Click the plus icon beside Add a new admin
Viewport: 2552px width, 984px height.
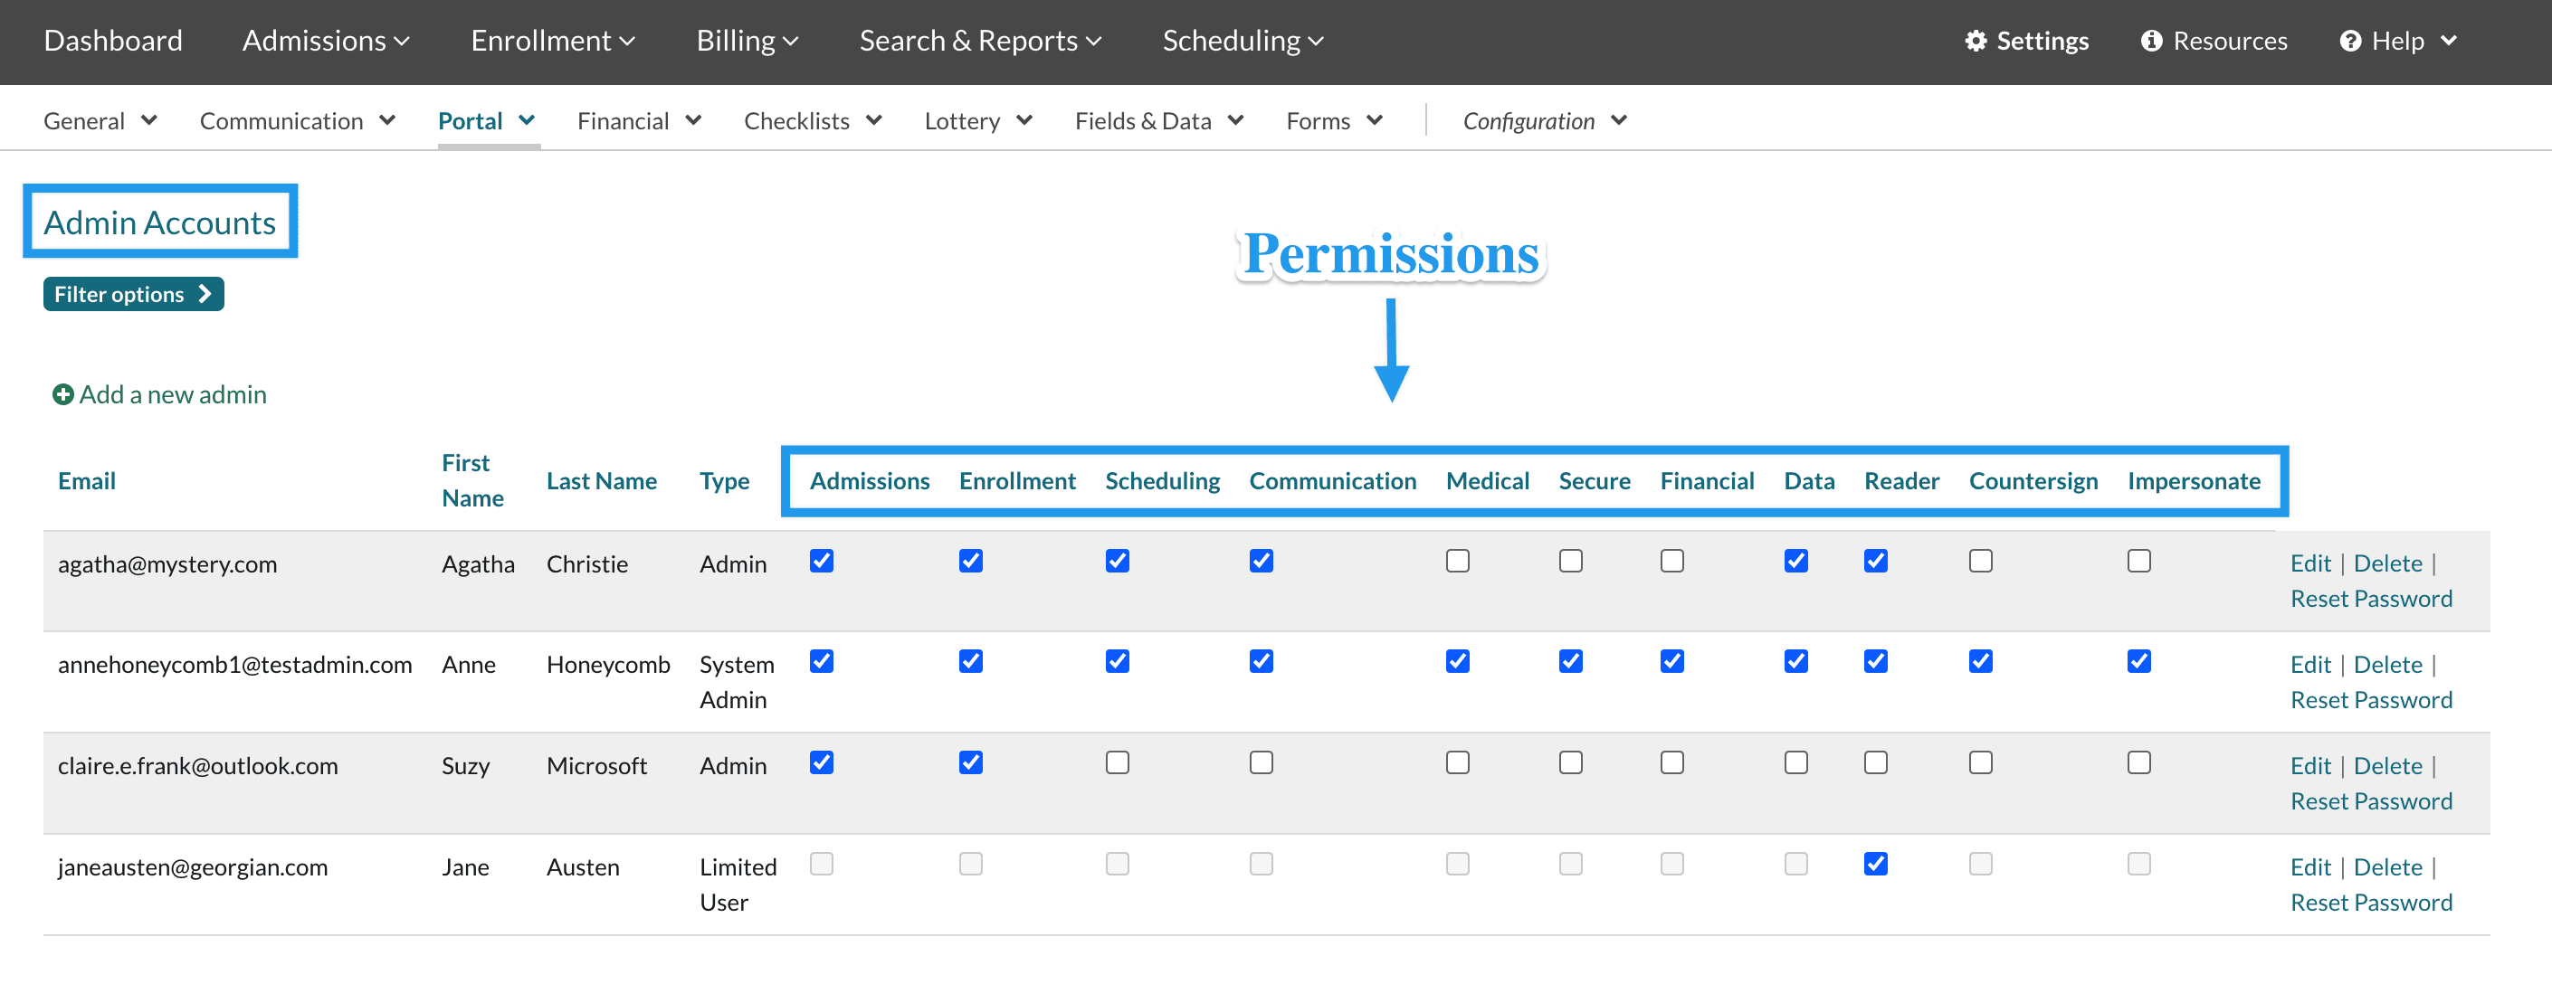point(62,395)
